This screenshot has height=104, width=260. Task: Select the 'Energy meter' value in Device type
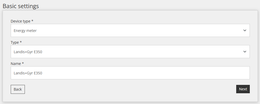pos(25,31)
